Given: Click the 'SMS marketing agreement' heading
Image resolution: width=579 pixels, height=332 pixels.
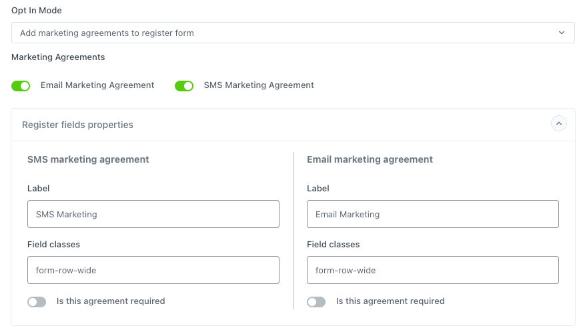Looking at the screenshot, I should 88,159.
